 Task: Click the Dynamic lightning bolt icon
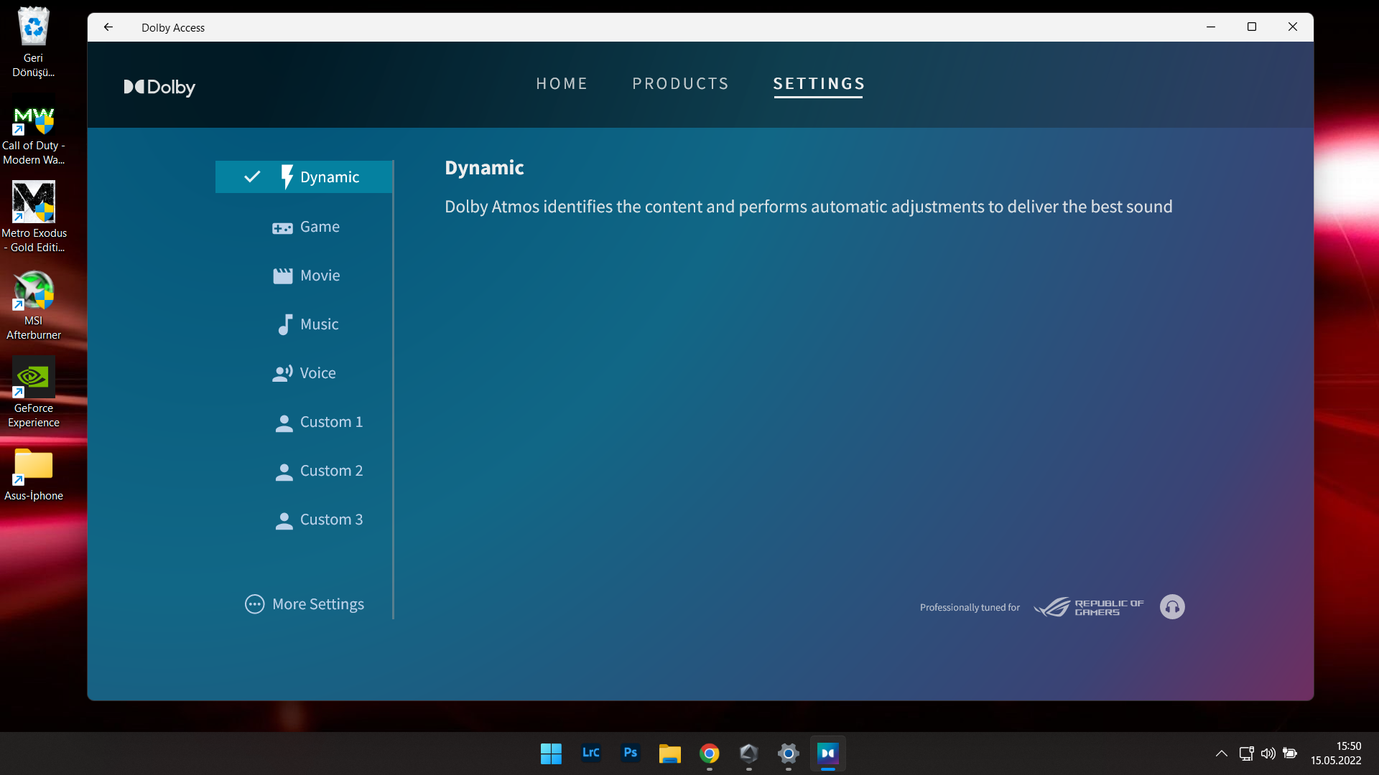[x=287, y=177]
